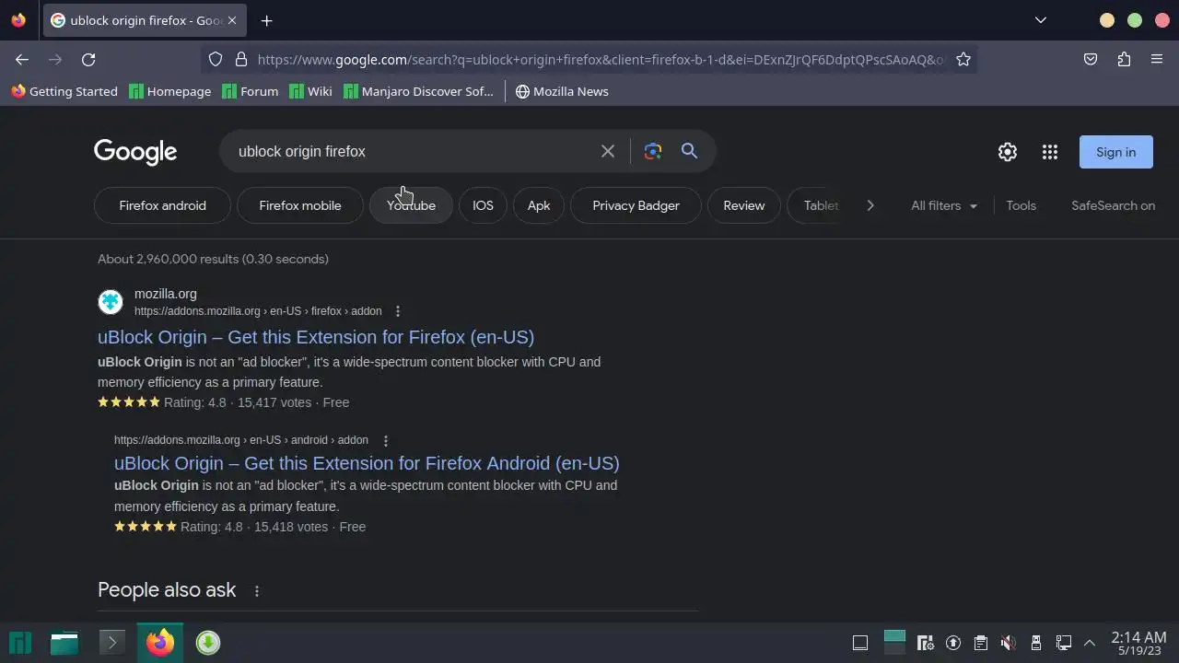Launch the terminal from the taskbar
Viewport: 1179px width, 663px height.
click(x=111, y=643)
